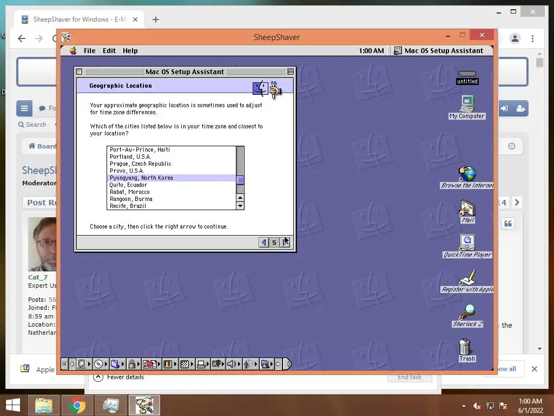Select the Browse the Internet desktop icon
554x416 pixels.
[467, 177]
